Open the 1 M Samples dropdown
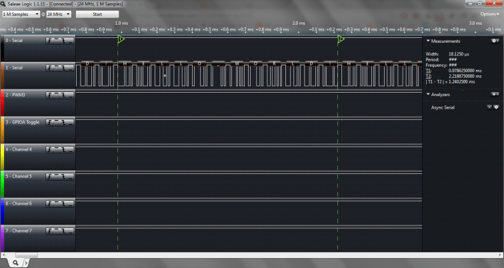 coord(21,14)
